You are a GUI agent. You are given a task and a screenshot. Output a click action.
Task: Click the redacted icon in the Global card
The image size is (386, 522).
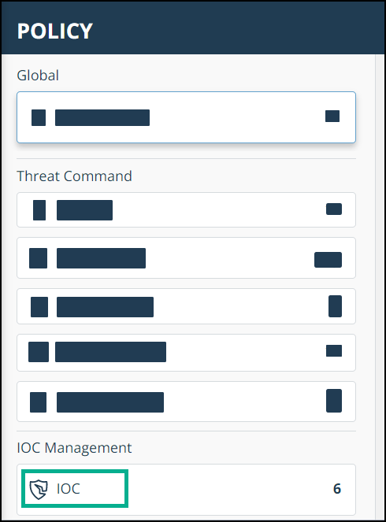pyautogui.click(x=39, y=117)
